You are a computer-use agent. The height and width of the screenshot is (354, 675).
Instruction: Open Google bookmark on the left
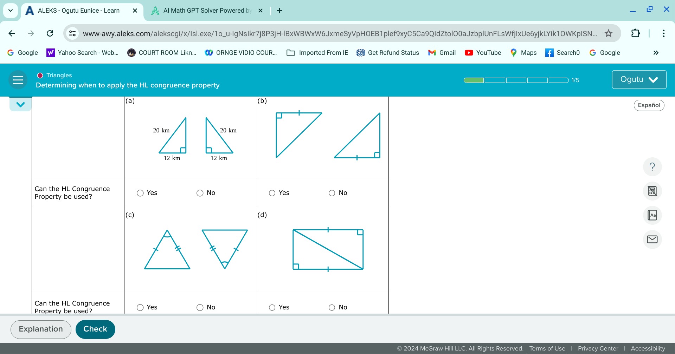pyautogui.click(x=22, y=53)
